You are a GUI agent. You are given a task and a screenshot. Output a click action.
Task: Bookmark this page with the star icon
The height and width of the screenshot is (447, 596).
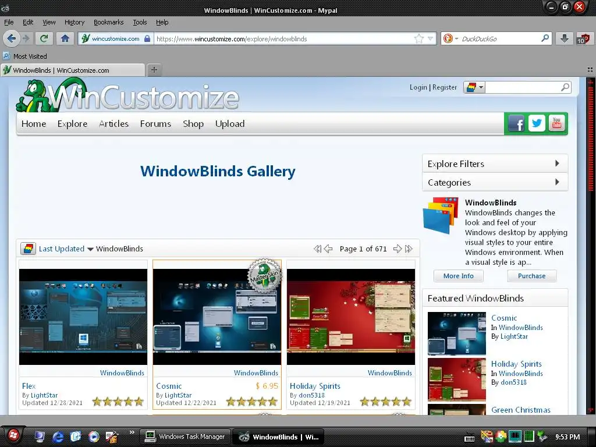419,38
